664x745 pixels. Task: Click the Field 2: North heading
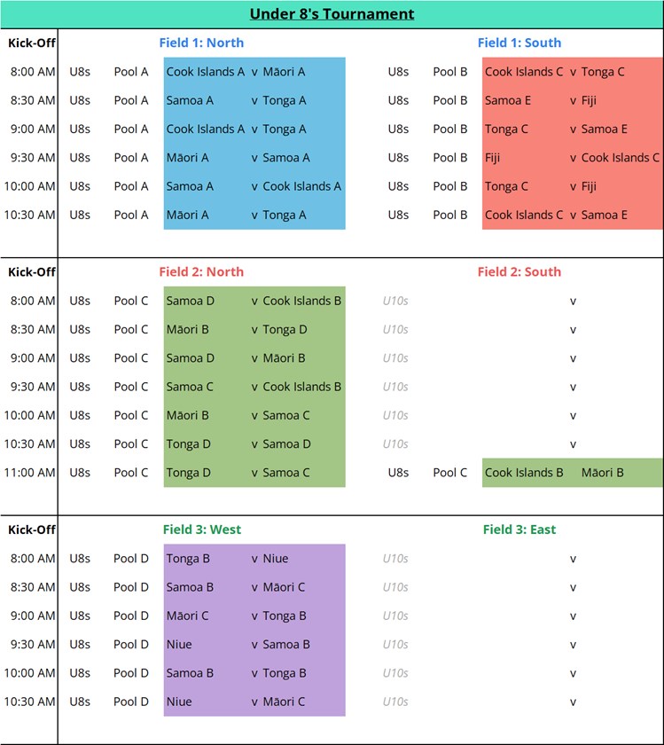pos(201,272)
